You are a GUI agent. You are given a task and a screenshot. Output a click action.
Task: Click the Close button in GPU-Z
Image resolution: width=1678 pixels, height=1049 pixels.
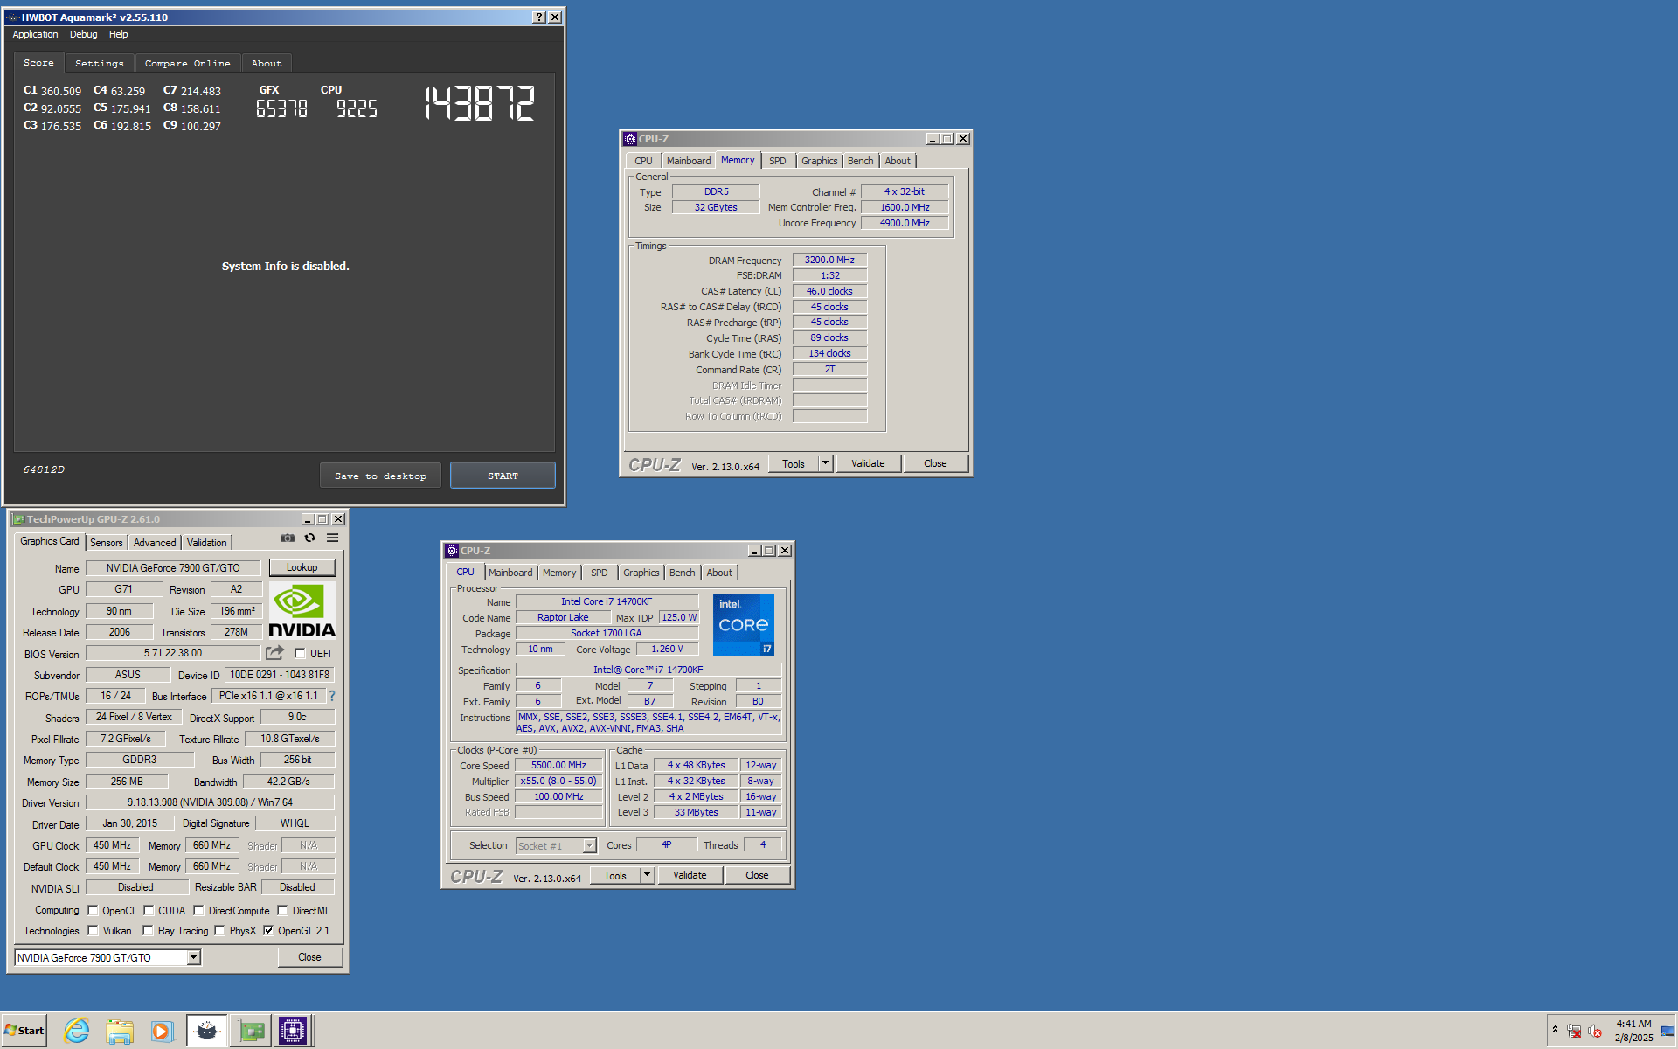coord(309,957)
